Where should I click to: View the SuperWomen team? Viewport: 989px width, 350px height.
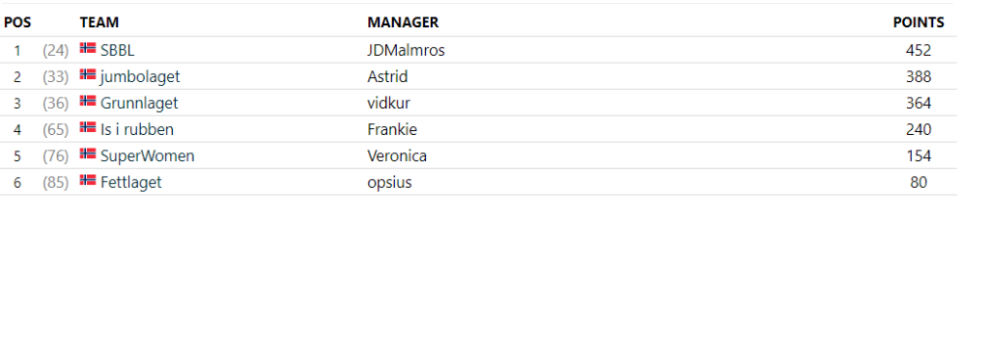pyautogui.click(x=148, y=156)
